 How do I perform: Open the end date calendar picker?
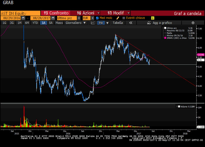[52, 18]
